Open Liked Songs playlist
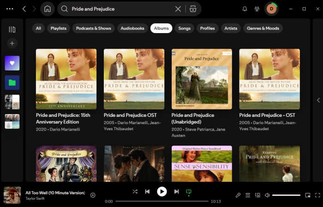The width and height of the screenshot is (323, 207). tap(12, 63)
